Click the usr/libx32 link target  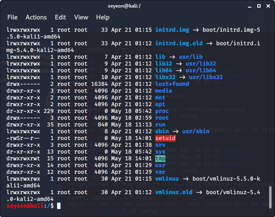[206, 77]
